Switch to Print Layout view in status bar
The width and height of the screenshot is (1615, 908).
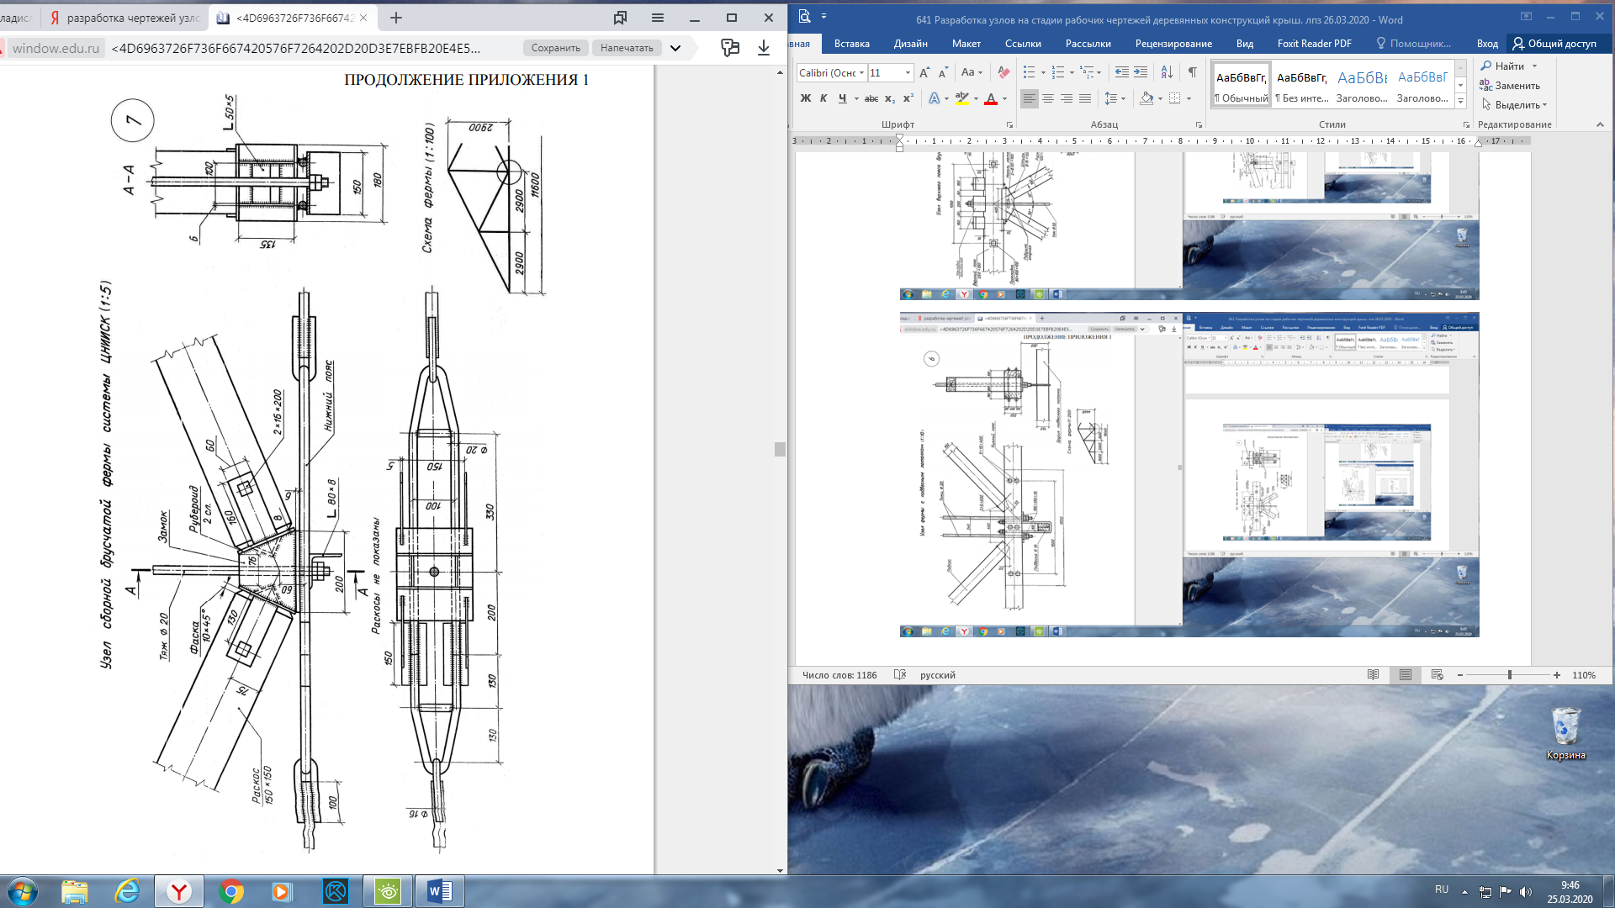point(1405,675)
